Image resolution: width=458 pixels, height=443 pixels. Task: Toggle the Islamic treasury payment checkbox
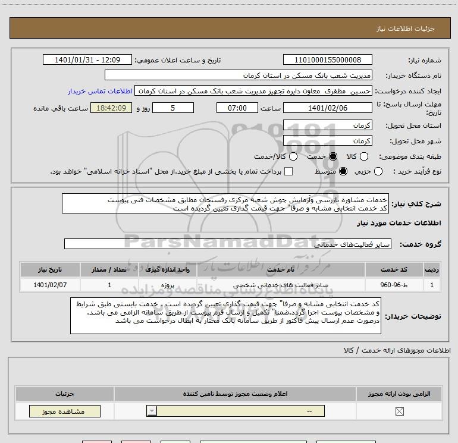coord(288,171)
